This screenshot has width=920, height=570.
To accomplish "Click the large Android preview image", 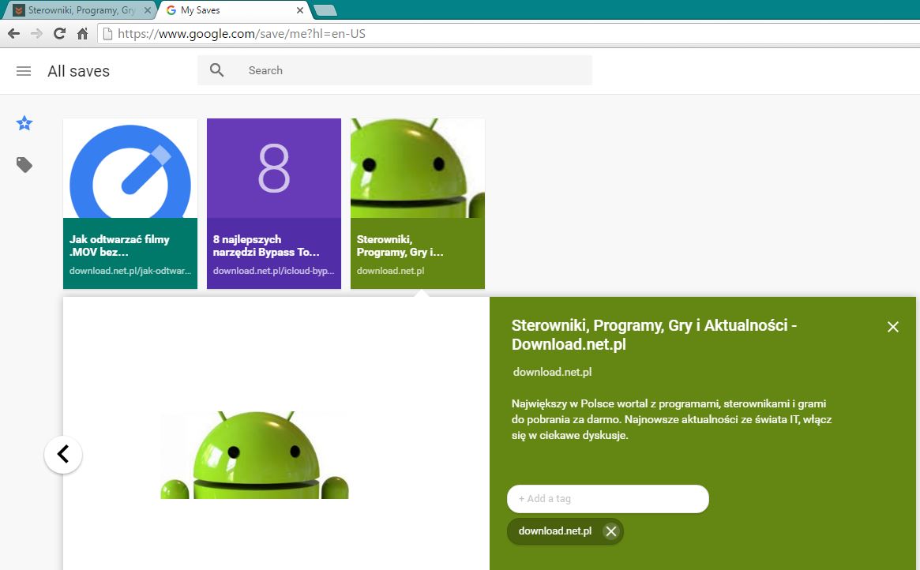I will (x=254, y=455).
